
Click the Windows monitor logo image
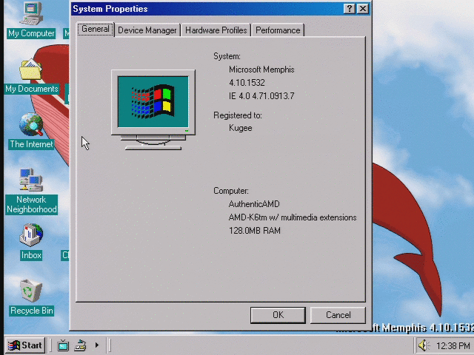click(153, 110)
